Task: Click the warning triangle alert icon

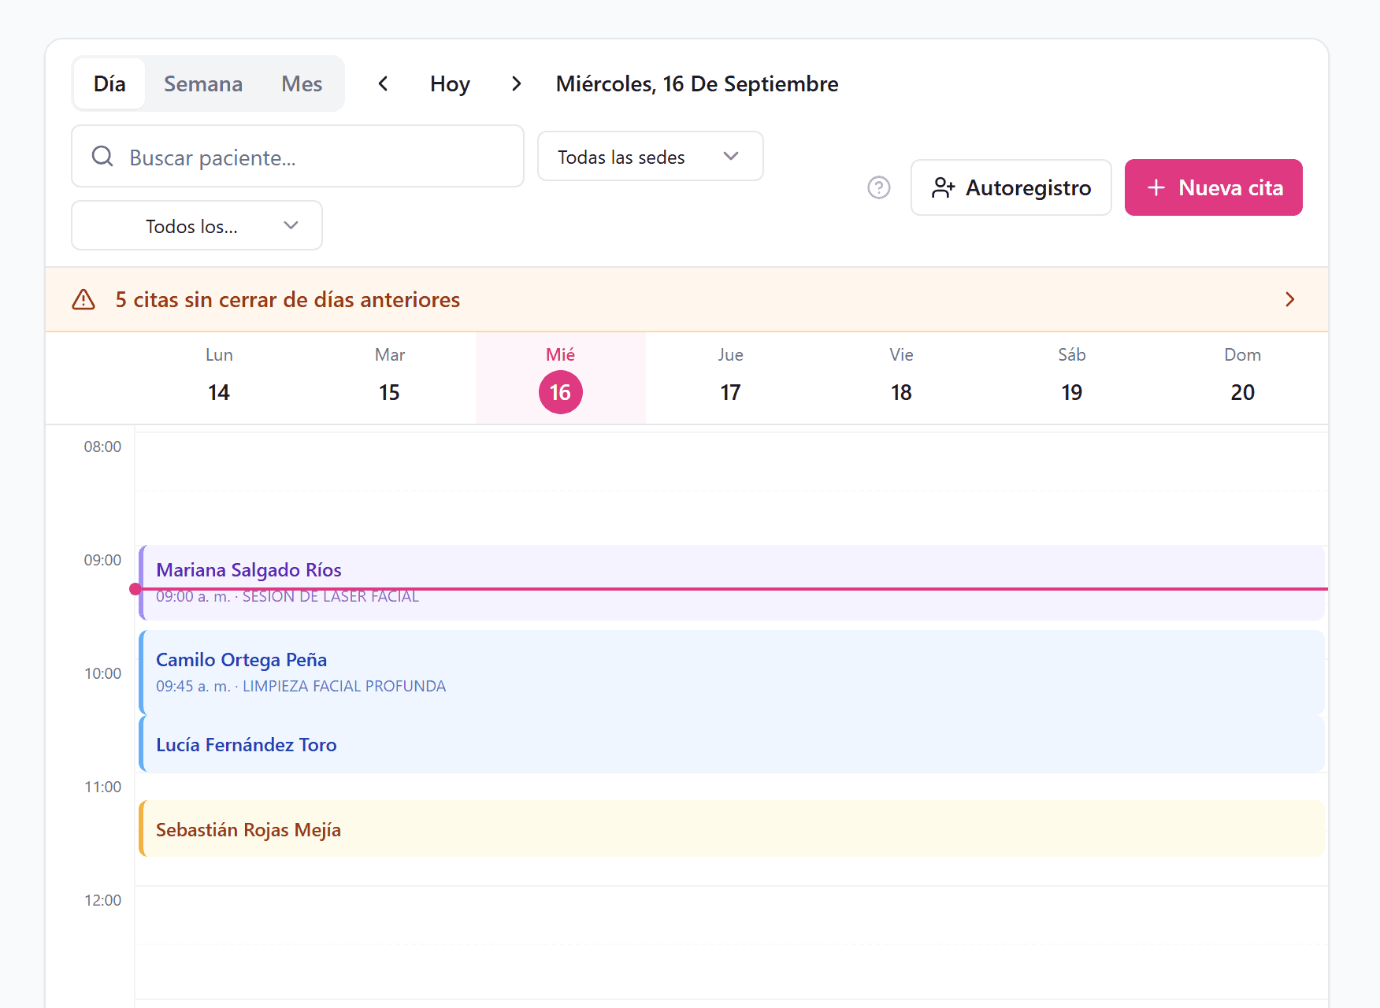Action: click(83, 300)
